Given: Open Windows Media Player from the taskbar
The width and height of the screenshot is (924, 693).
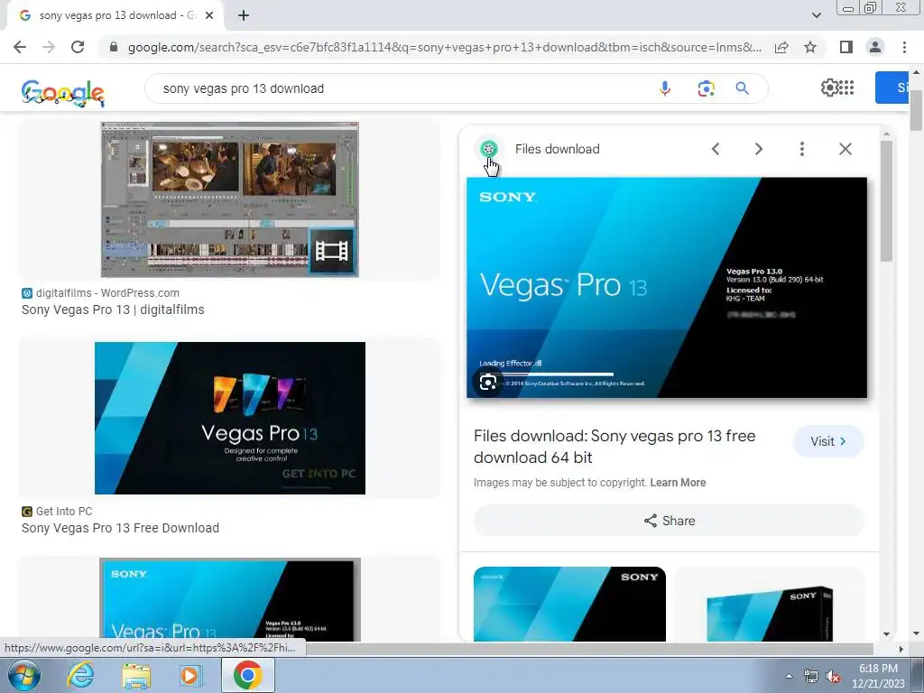Looking at the screenshot, I should click(x=190, y=675).
